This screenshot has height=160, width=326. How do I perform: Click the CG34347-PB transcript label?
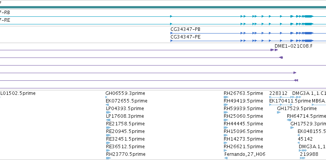pos(185,29)
